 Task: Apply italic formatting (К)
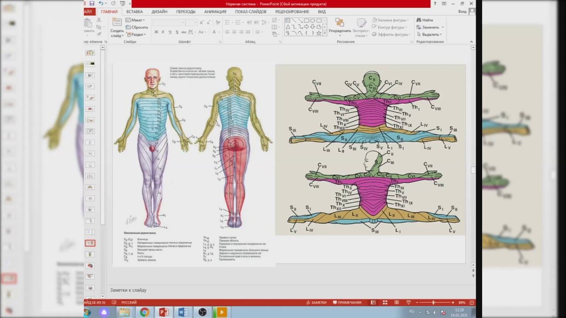click(x=163, y=32)
